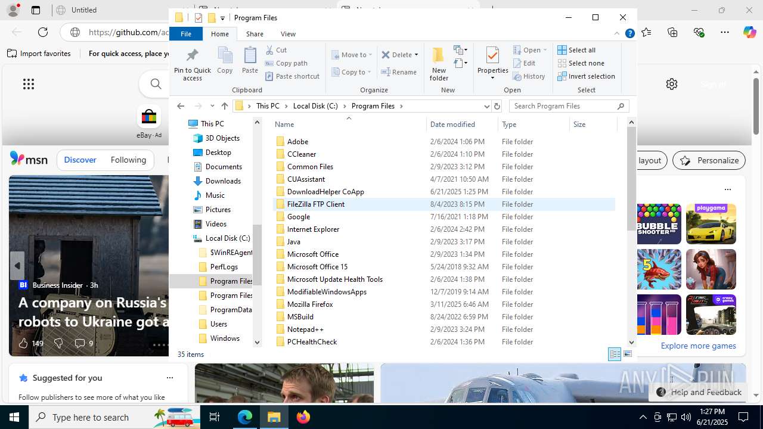
Task: Click the Delete button in ribbon
Action: (397, 55)
